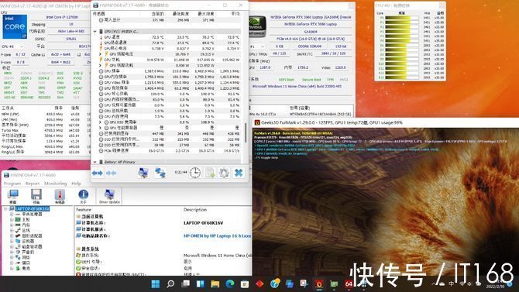This screenshot has width=519, height=292.
Task: Click the sensors window vertical scrollbar
Action: point(246,132)
